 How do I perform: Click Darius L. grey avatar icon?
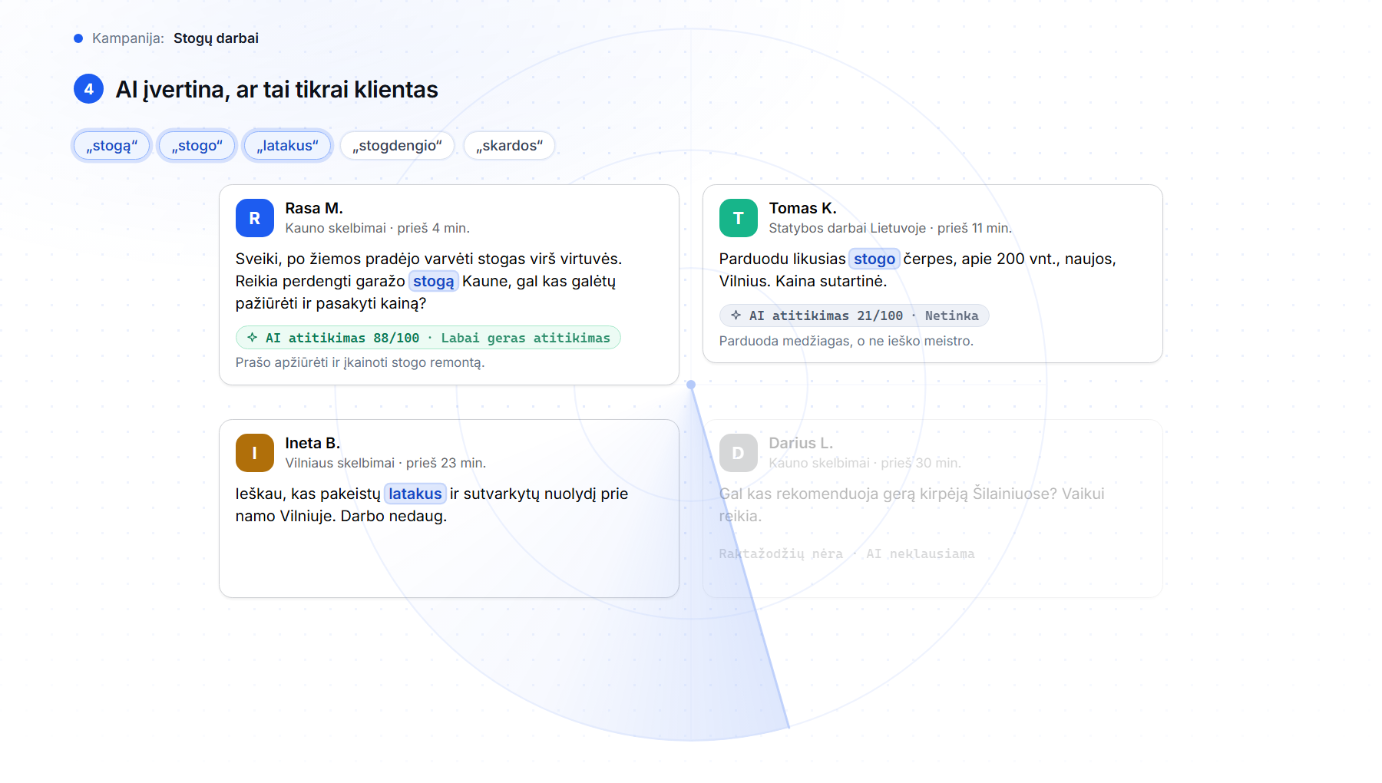(739, 453)
